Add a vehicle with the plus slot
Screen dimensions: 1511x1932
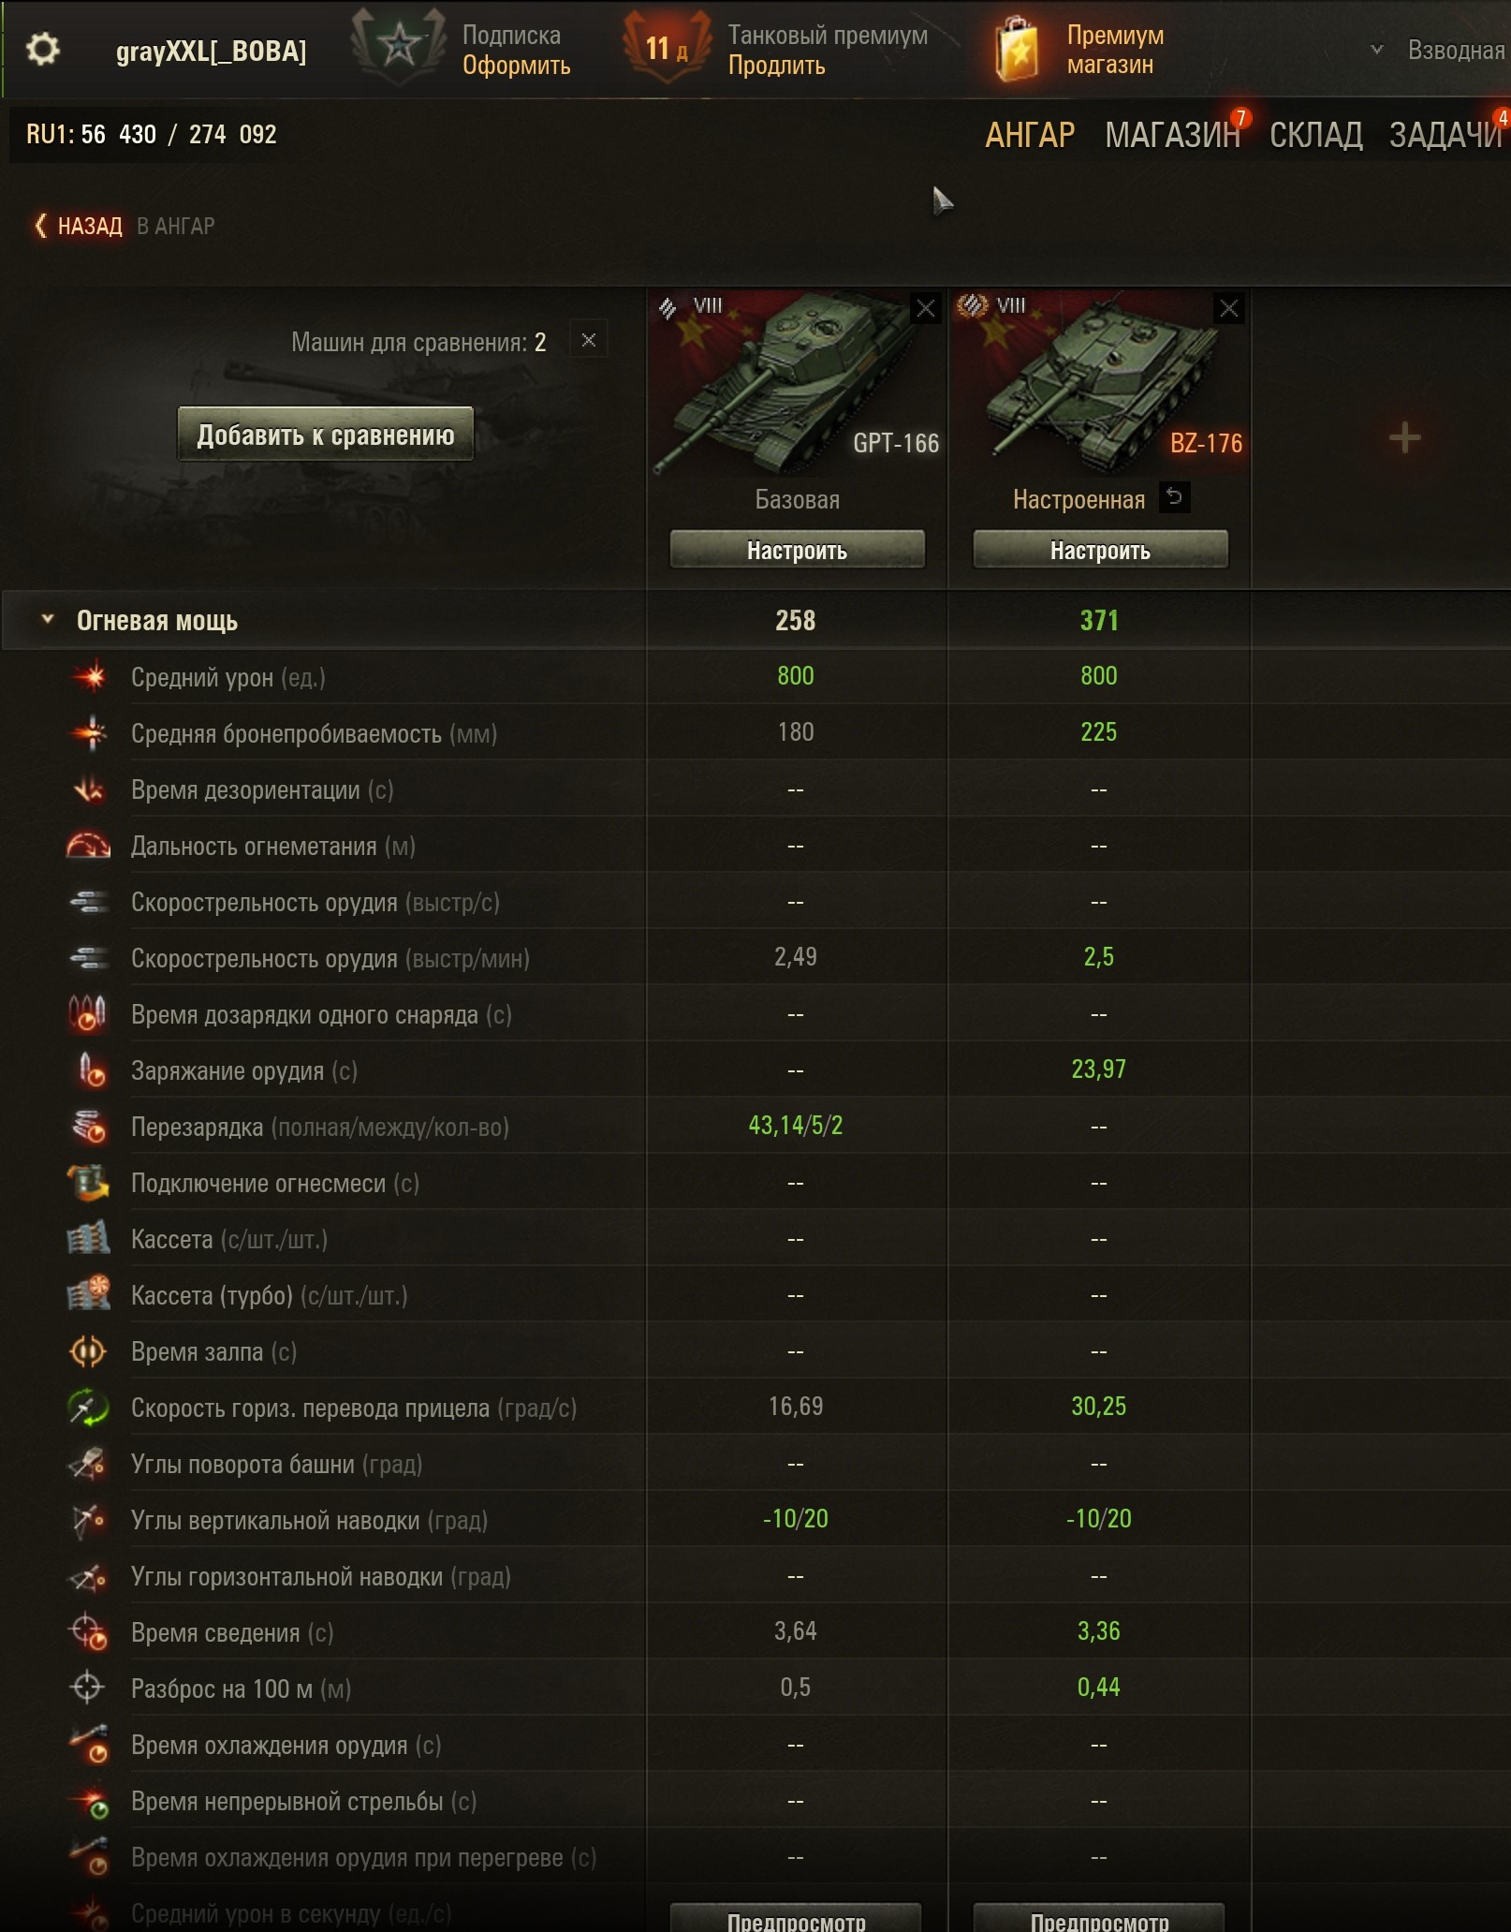click(x=1403, y=437)
